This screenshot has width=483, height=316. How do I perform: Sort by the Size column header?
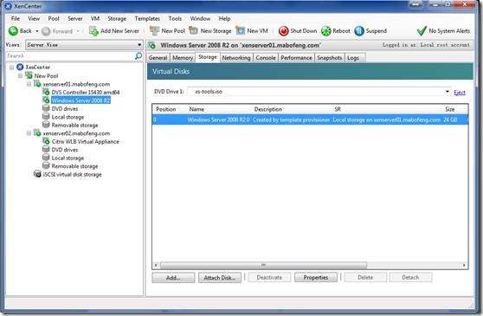pyautogui.click(x=450, y=109)
